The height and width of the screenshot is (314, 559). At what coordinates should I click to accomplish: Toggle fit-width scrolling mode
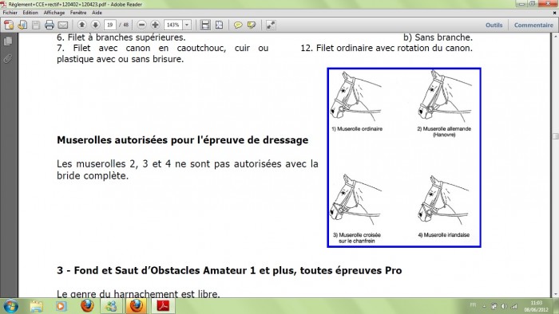[x=205, y=25]
